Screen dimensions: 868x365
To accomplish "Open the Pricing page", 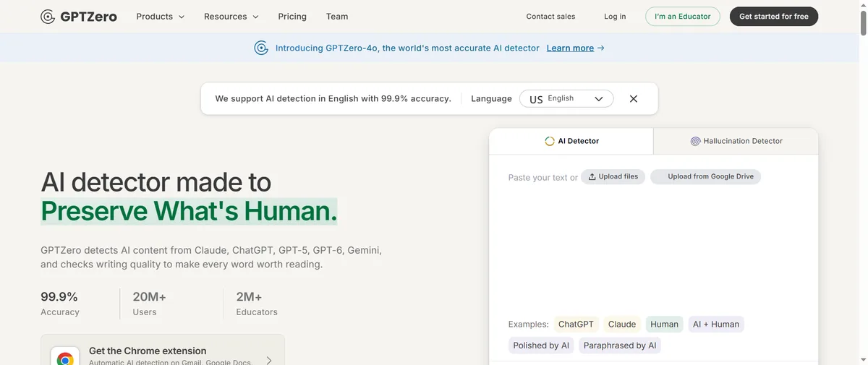I will (292, 17).
